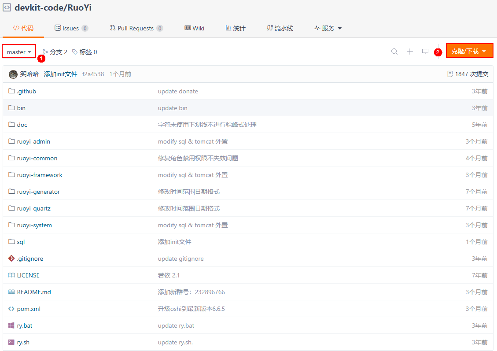Image resolution: width=497 pixels, height=351 pixels.
Task: Open the ruoyi-admin folder name
Action: [x=33, y=141]
